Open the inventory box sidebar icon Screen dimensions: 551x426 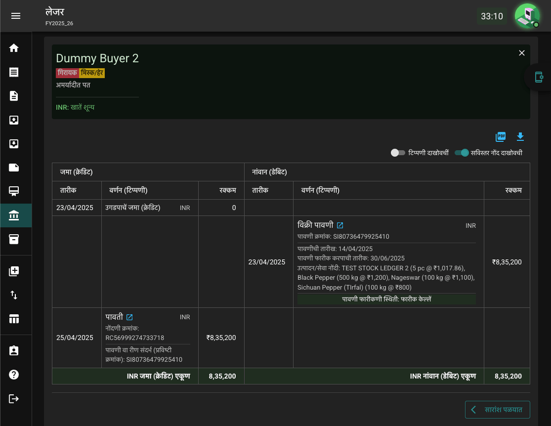click(14, 239)
